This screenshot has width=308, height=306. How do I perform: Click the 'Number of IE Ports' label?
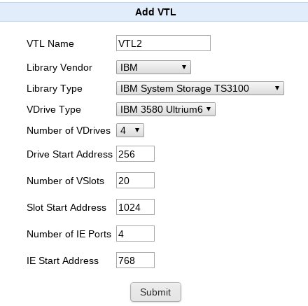[x=69, y=234]
